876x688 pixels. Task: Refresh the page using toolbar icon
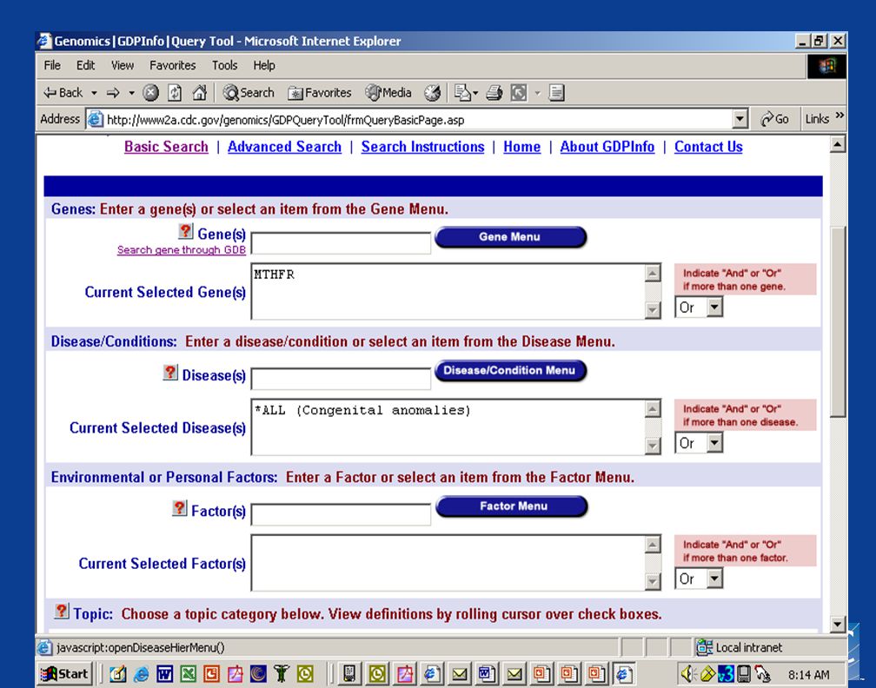click(175, 93)
